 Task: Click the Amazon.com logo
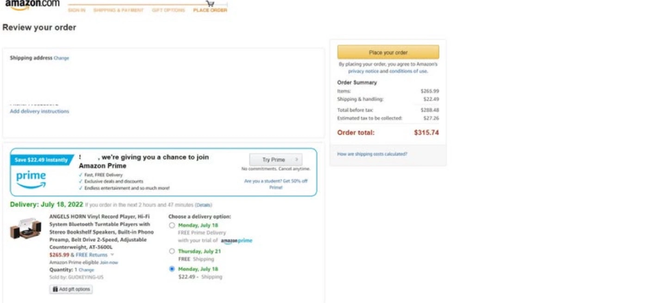pyautogui.click(x=32, y=4)
